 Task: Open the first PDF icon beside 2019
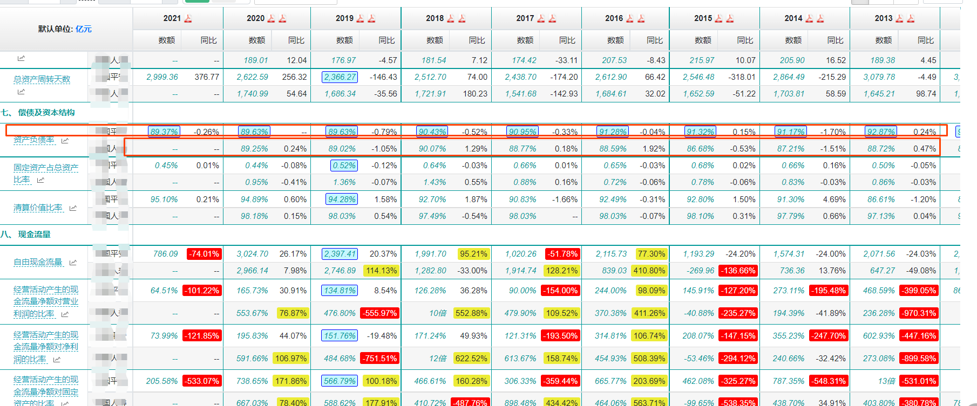pyautogui.click(x=360, y=18)
